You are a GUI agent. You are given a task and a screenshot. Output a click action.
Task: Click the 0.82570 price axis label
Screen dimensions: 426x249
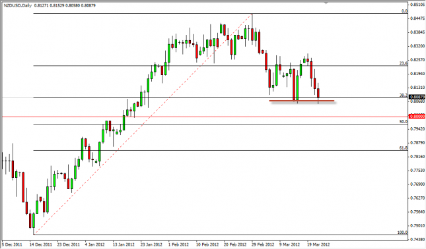[417, 59]
